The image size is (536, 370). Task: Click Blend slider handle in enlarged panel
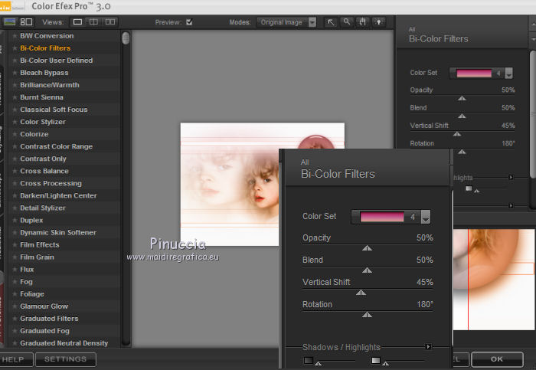tap(367, 270)
